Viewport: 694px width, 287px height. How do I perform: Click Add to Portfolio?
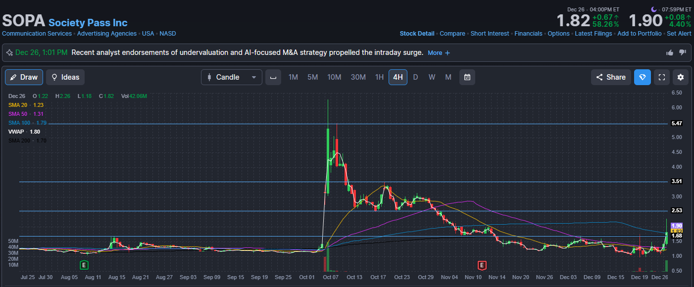point(639,34)
